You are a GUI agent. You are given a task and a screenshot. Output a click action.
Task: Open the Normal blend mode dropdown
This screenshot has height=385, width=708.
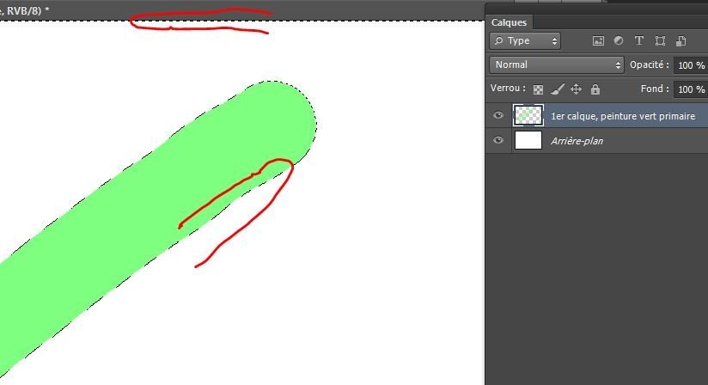pyautogui.click(x=557, y=64)
